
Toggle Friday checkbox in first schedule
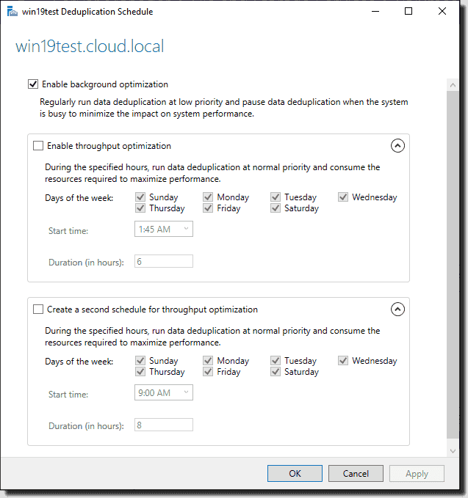(x=208, y=208)
